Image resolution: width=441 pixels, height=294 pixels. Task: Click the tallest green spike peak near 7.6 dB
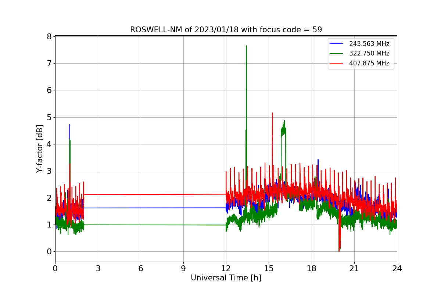pyautogui.click(x=246, y=46)
